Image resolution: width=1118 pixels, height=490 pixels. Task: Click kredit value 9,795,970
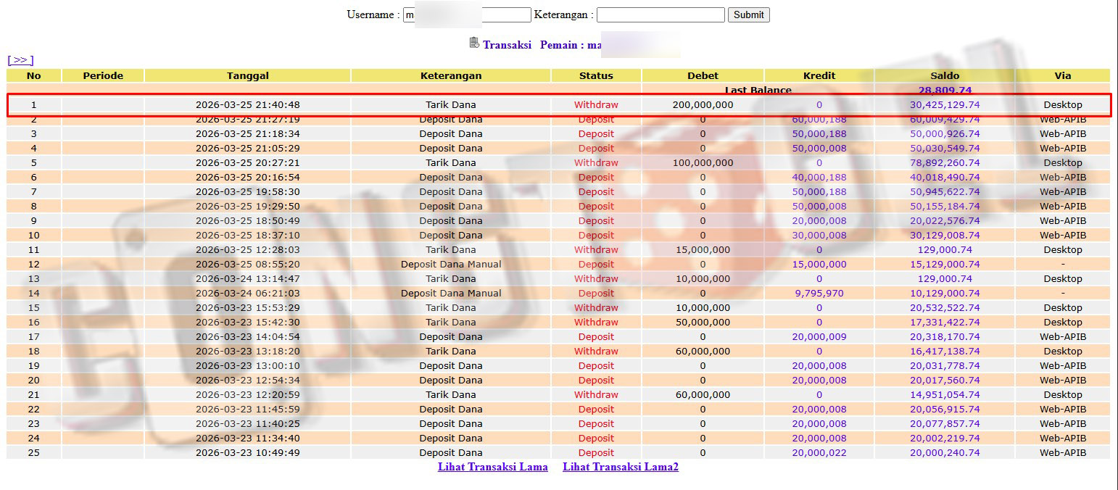819,294
